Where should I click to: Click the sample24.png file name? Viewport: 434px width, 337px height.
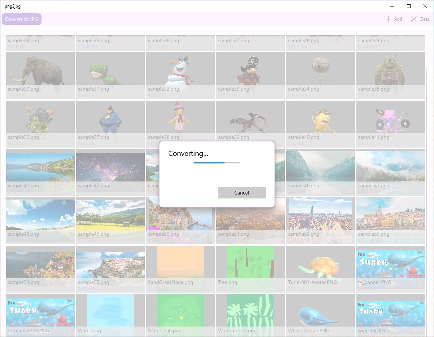23,41
